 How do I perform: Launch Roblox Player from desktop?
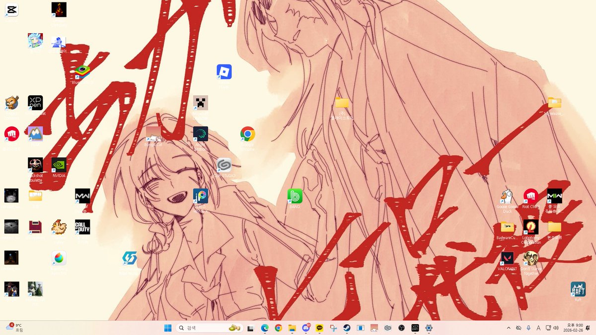point(224,72)
